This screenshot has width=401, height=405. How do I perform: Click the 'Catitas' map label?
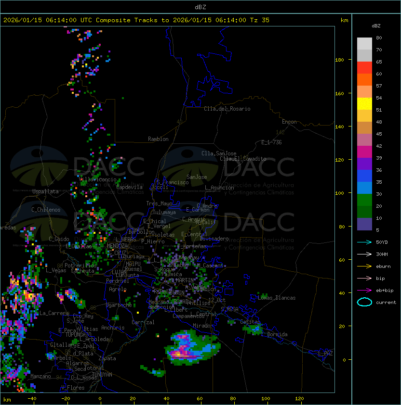pos(250,322)
